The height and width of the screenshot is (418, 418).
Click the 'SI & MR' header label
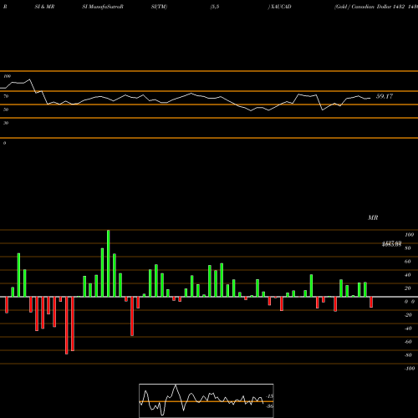point(44,7)
